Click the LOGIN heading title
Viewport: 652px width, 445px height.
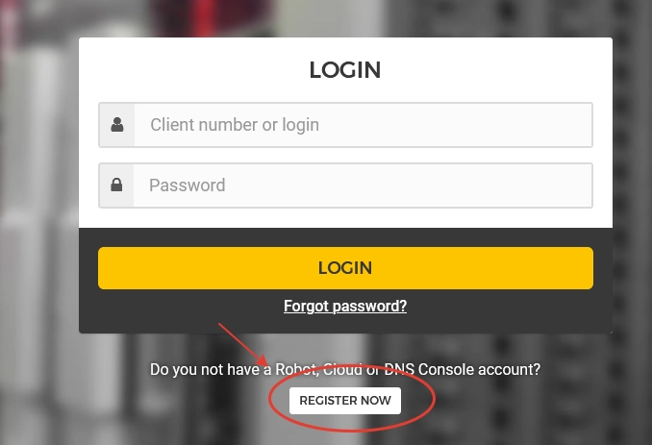click(345, 70)
